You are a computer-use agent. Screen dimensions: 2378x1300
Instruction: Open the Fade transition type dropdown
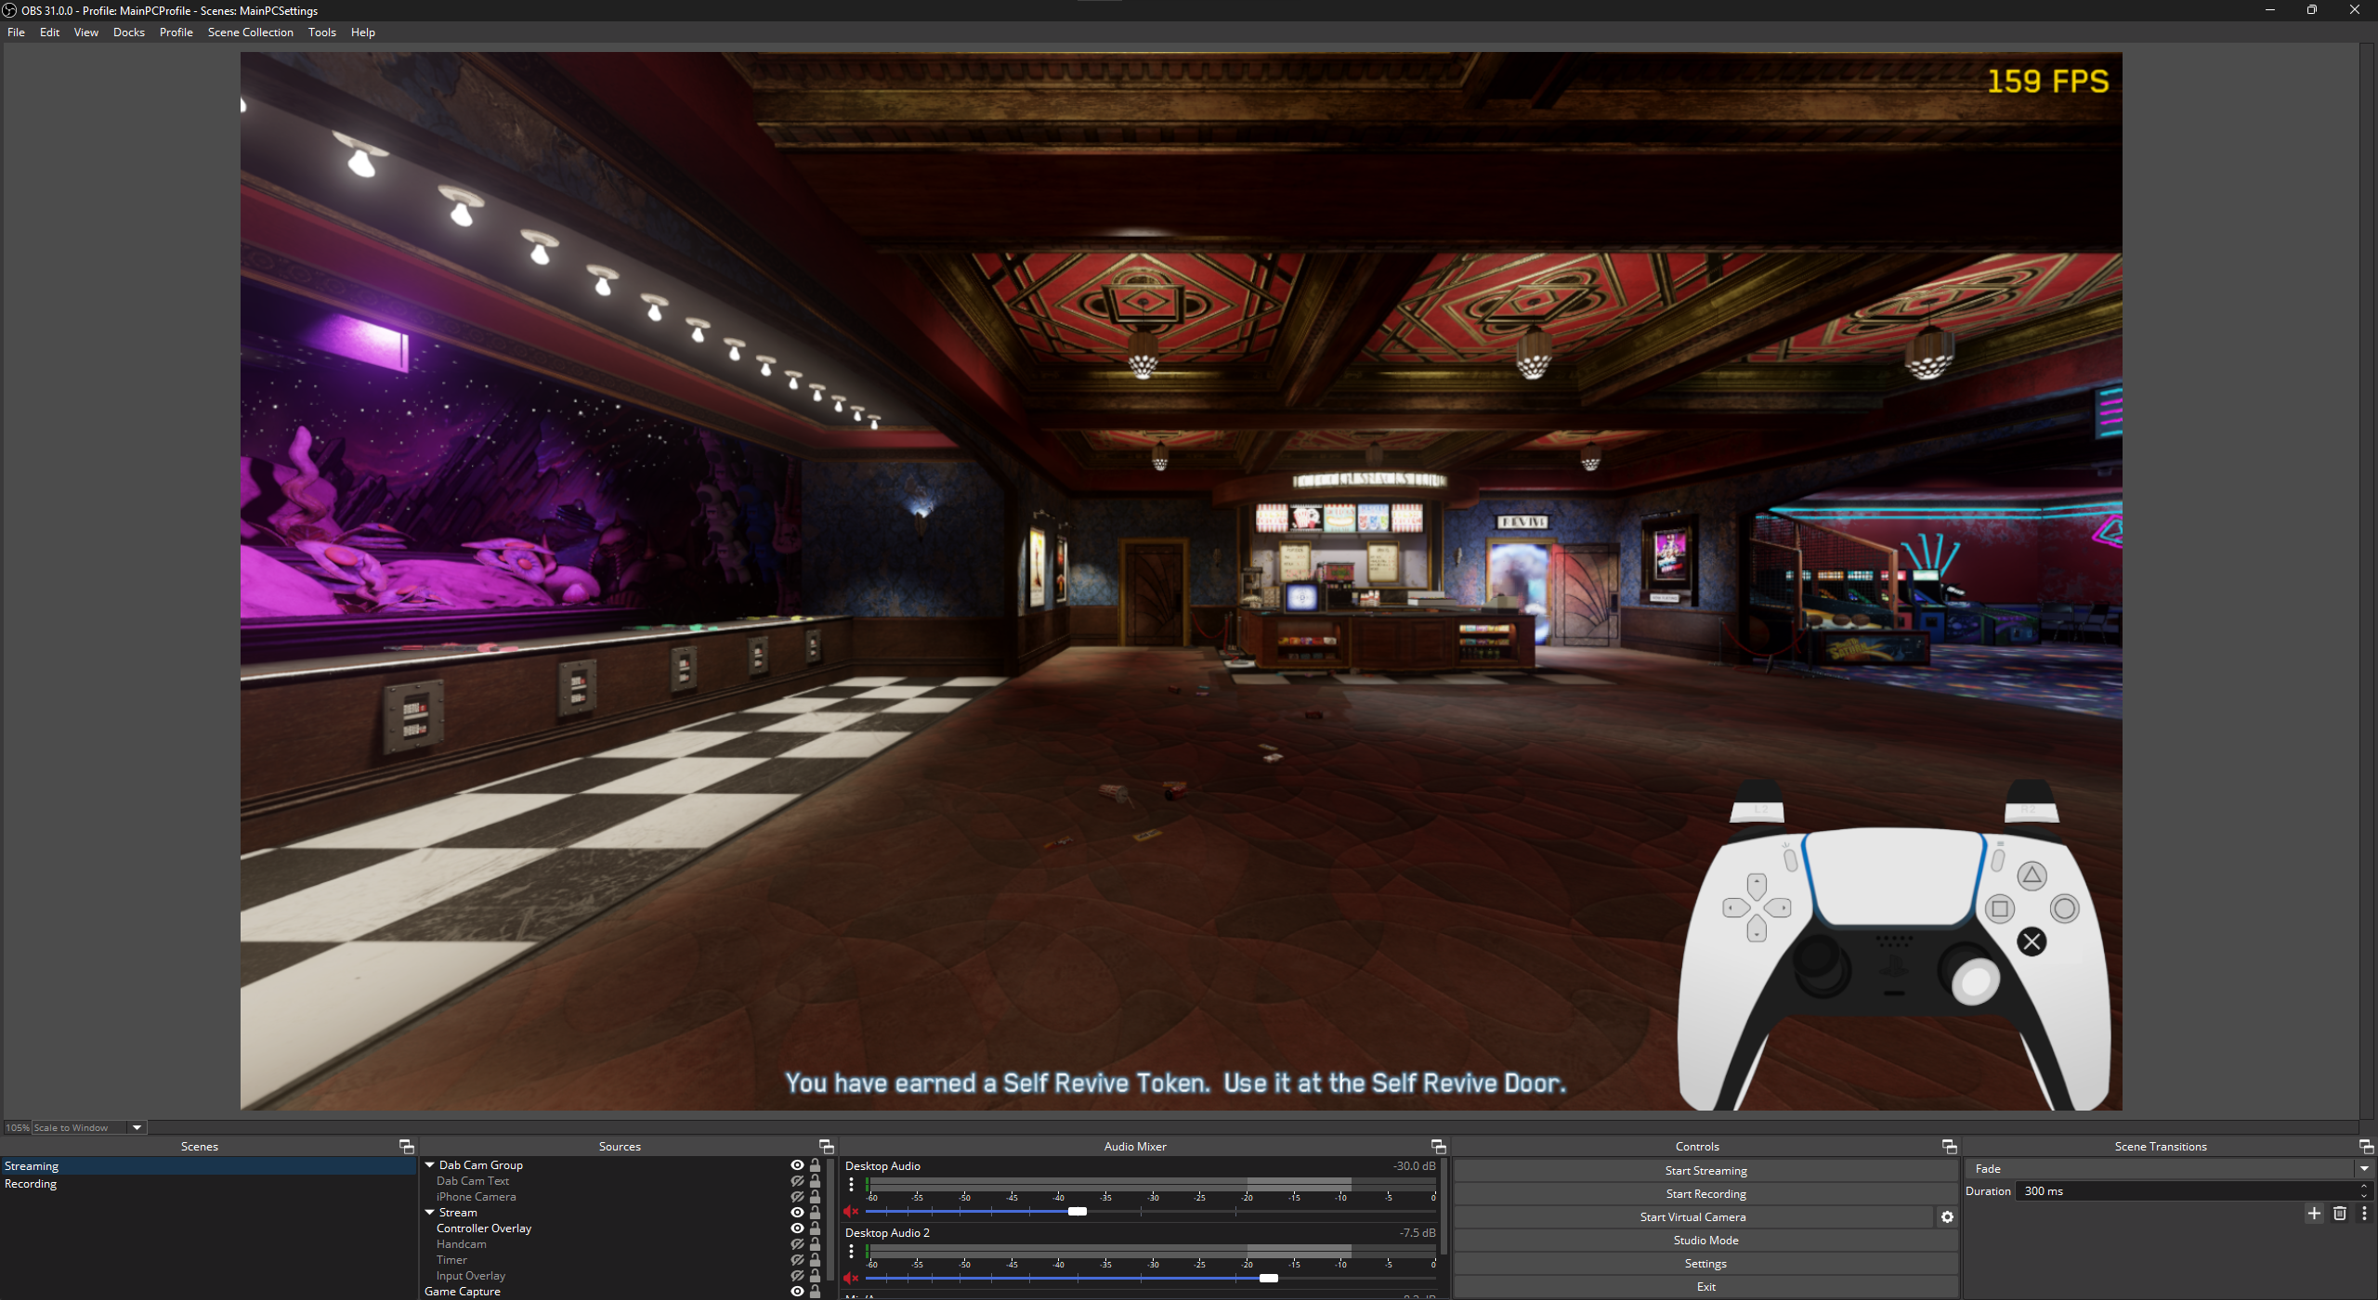coord(2169,1169)
